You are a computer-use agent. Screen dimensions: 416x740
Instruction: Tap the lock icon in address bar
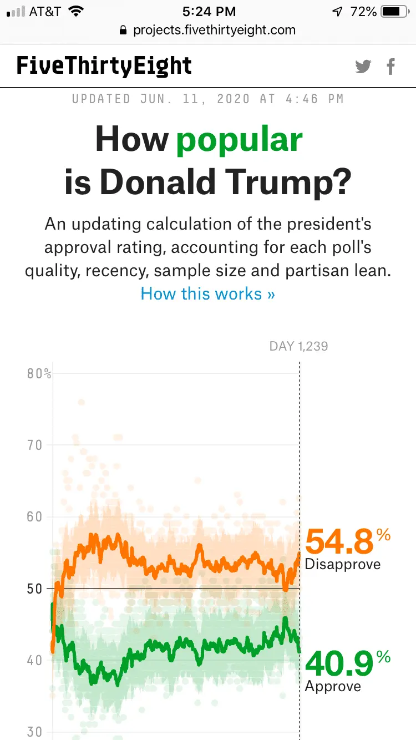(123, 30)
